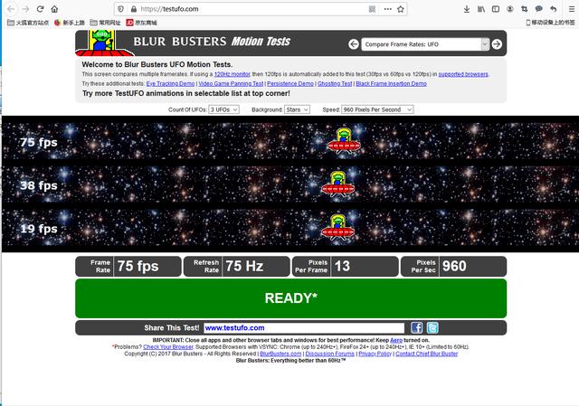Open the mobile bookmarks folder
The height and width of the screenshot is (406, 579).
[x=551, y=23]
